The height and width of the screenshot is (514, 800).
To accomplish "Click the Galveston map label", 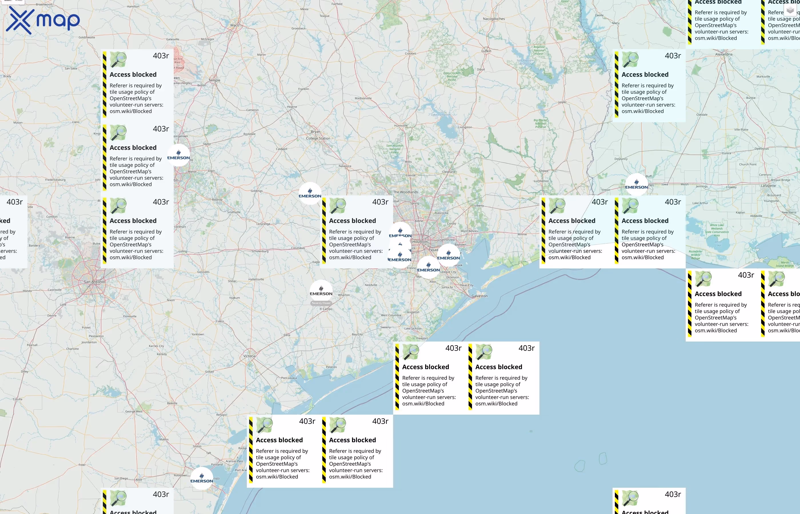I will pyautogui.click(x=479, y=296).
